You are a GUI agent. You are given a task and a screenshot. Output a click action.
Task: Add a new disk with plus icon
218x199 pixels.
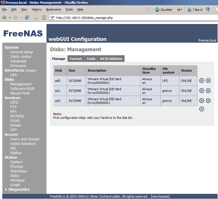pos(202,109)
